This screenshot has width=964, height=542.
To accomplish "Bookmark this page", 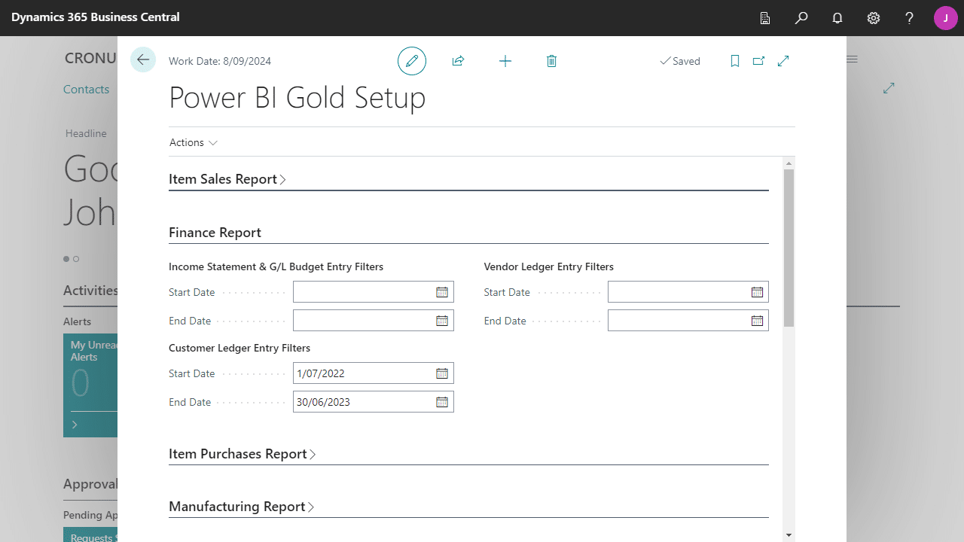I will tap(735, 61).
